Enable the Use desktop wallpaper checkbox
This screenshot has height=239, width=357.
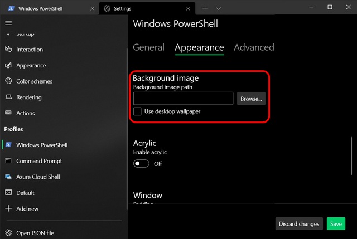[x=137, y=111]
